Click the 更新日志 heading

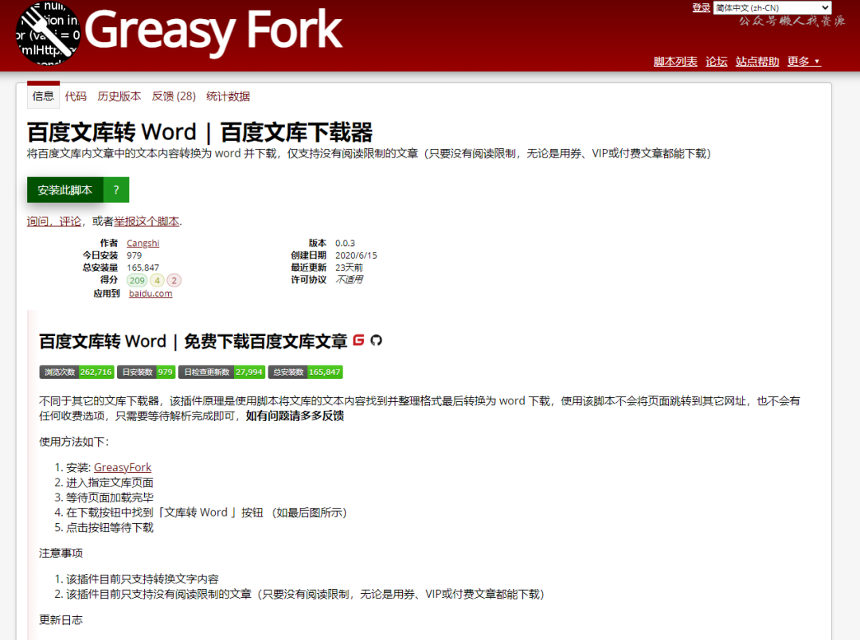[61, 620]
